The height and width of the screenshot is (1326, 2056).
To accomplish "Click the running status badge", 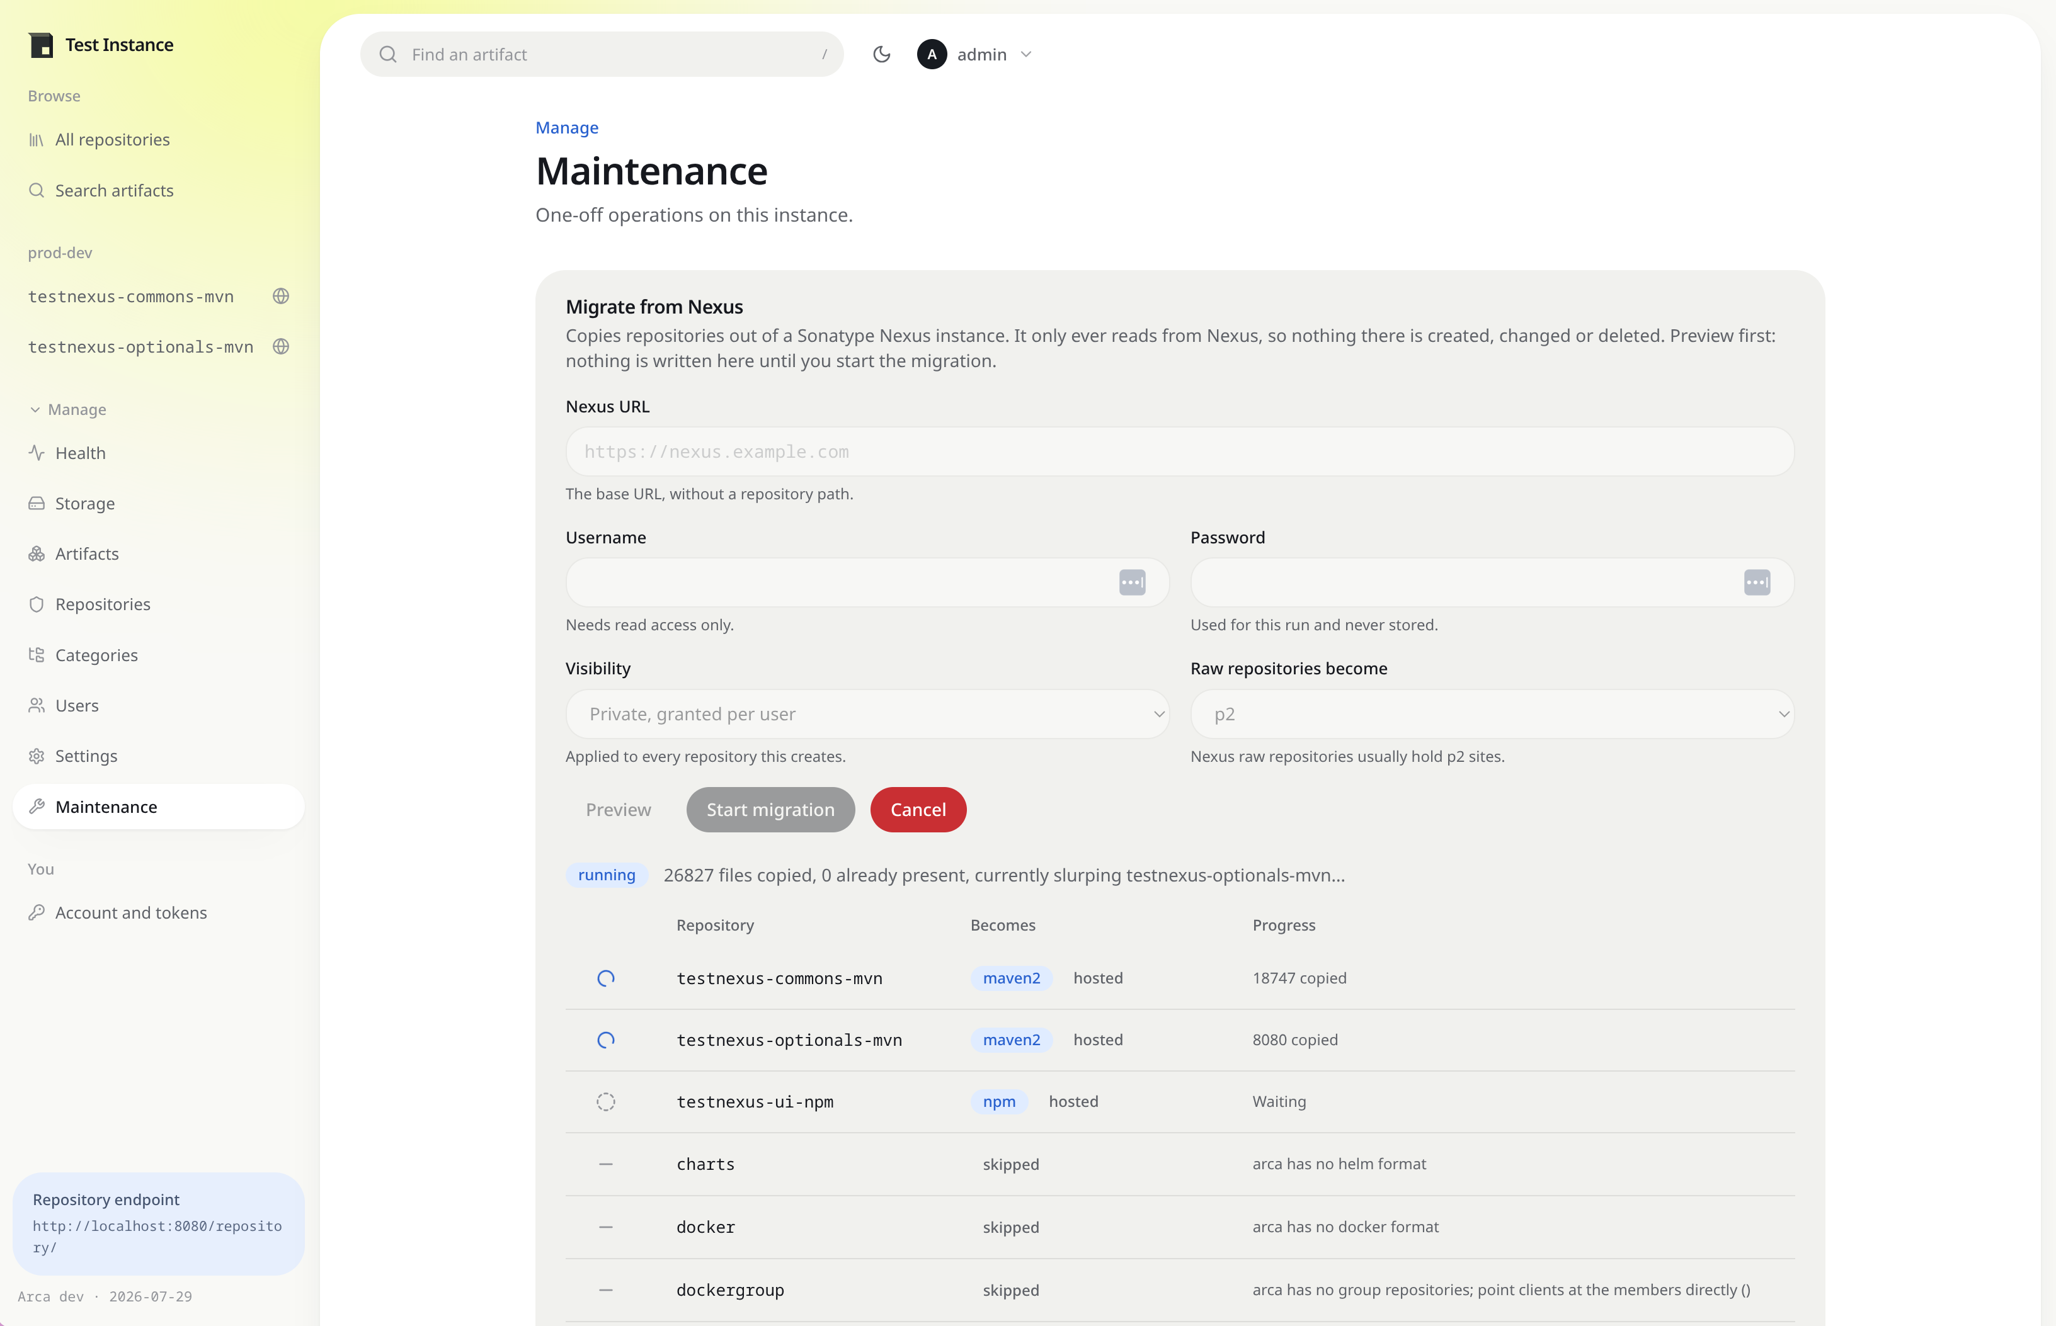I will pos(607,875).
